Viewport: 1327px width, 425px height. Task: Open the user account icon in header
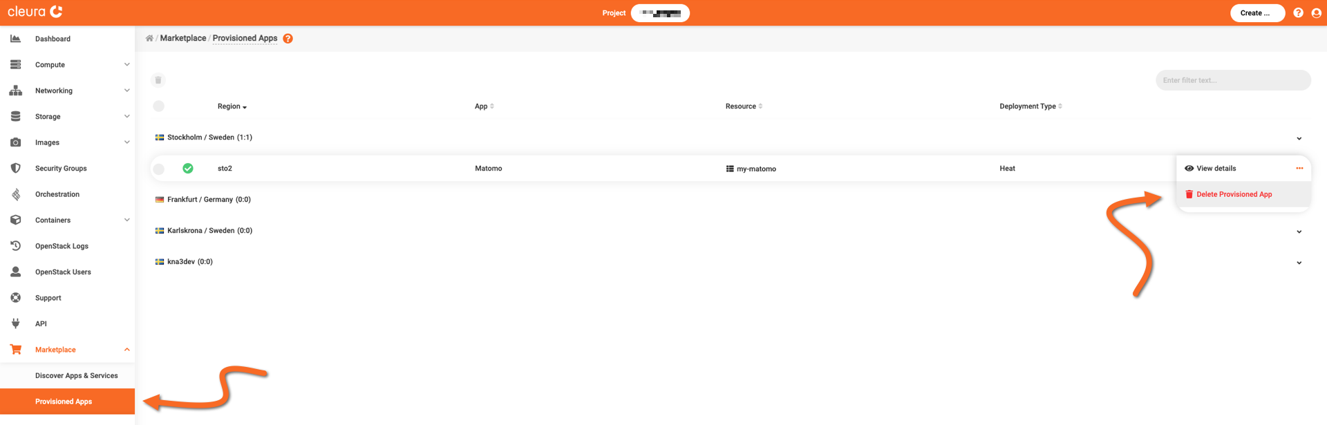1316,13
